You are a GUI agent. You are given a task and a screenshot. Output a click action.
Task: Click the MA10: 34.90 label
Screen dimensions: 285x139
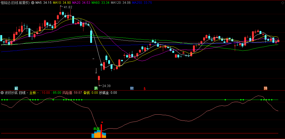point(62,3)
